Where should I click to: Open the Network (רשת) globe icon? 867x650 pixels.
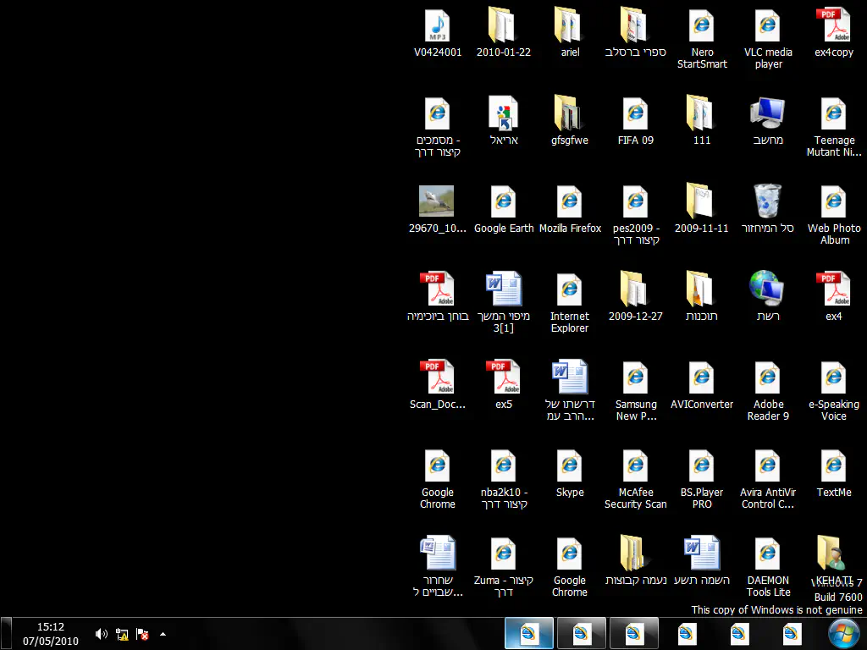tap(768, 289)
